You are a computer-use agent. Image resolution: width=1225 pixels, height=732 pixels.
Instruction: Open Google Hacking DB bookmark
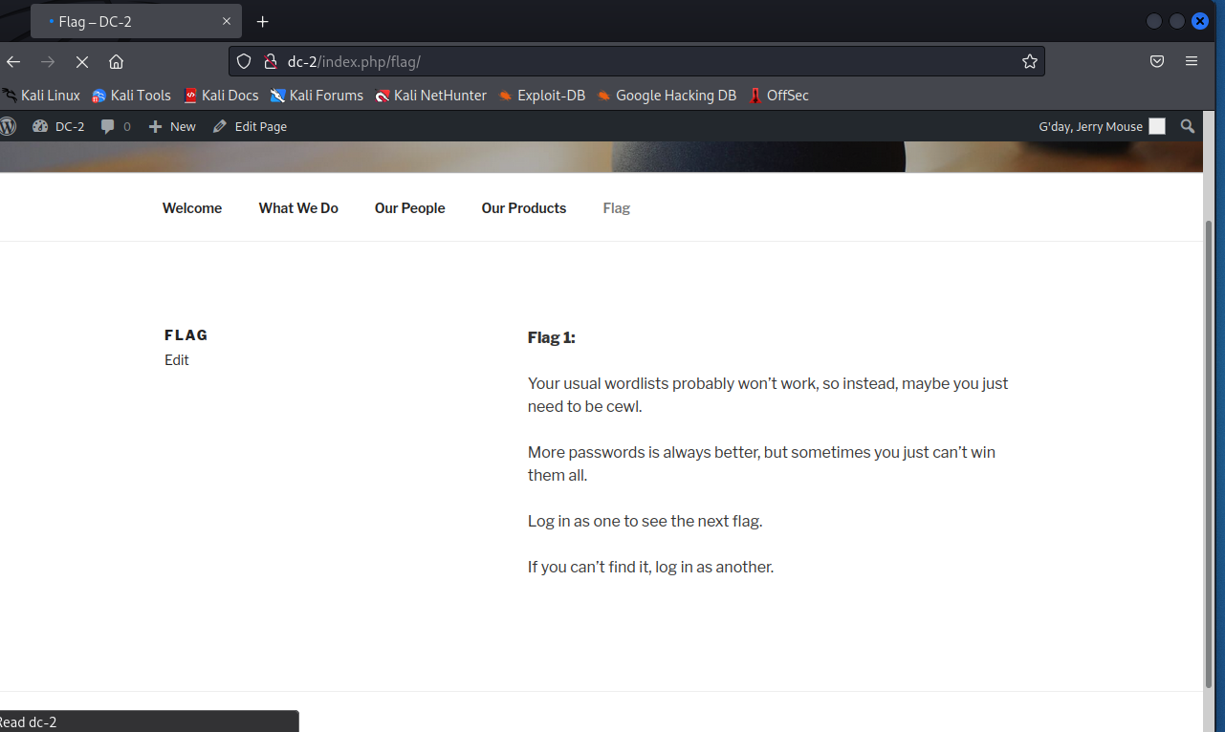(667, 96)
